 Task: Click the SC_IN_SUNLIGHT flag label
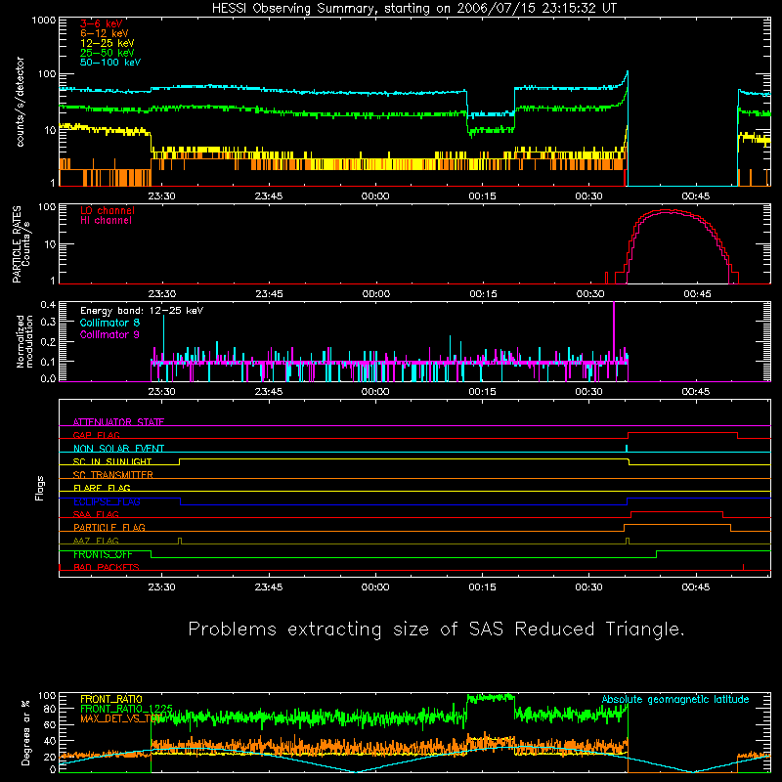coord(112,461)
